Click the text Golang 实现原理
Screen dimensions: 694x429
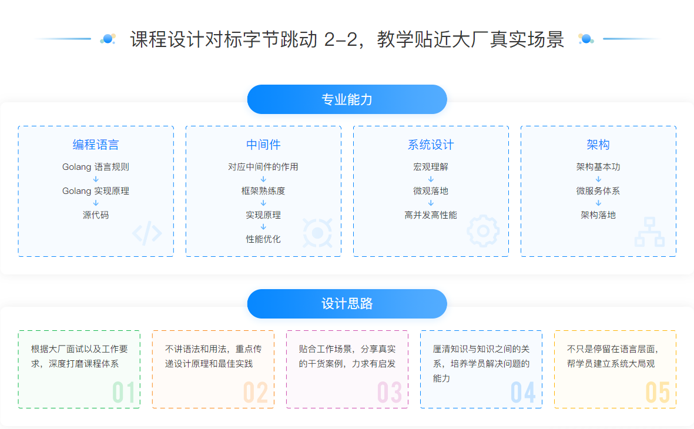point(96,191)
